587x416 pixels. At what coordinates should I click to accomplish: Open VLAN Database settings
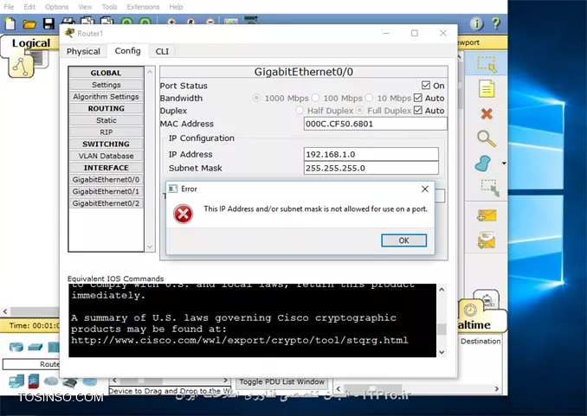(x=106, y=156)
